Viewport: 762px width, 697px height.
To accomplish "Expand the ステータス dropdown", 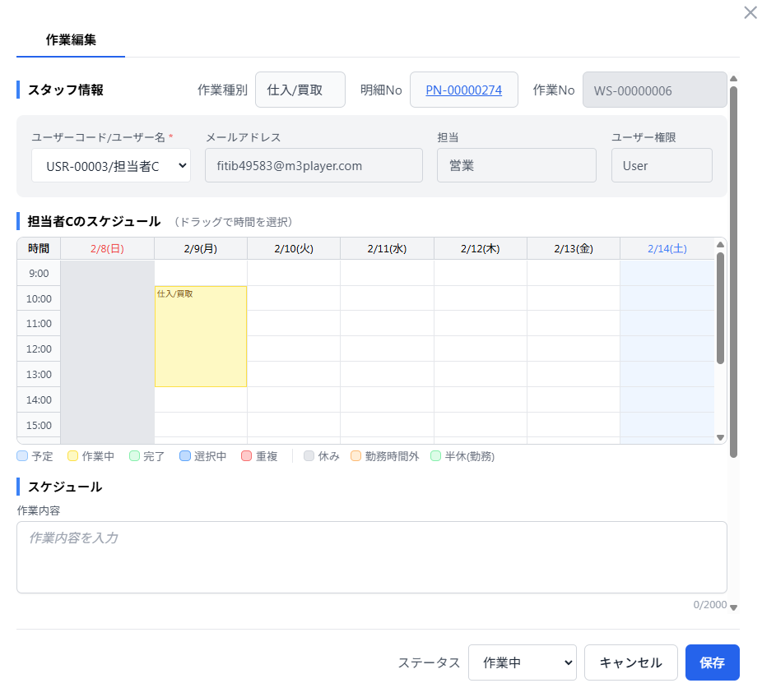I will click(522, 662).
